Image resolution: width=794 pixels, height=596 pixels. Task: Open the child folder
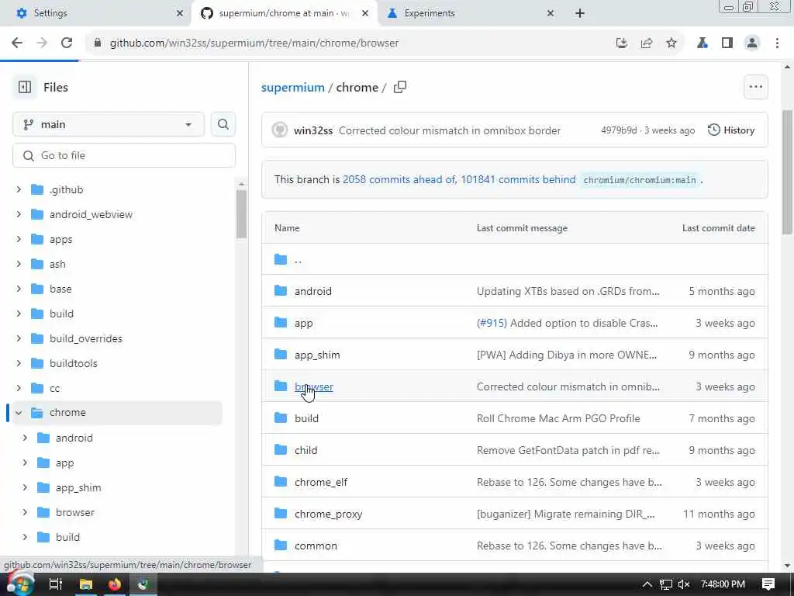pyautogui.click(x=306, y=450)
